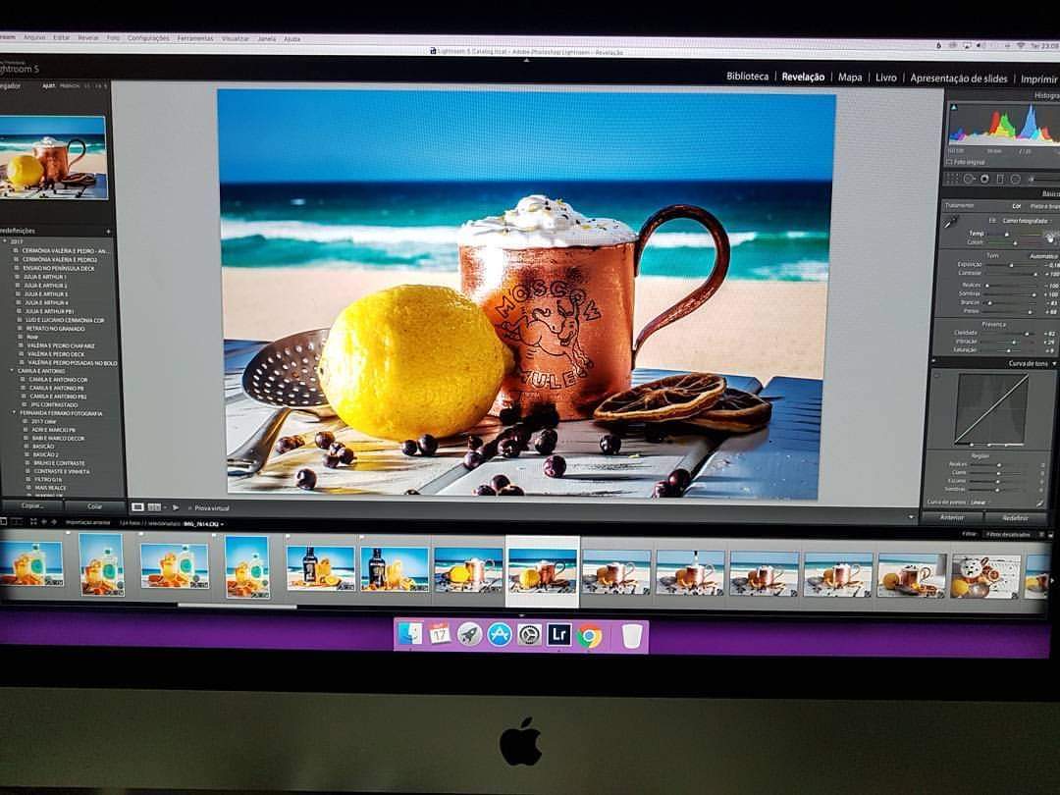Screen dimensions: 1060x795
Task: Click the histogram shadow clipping triangle
Action: 953,108
